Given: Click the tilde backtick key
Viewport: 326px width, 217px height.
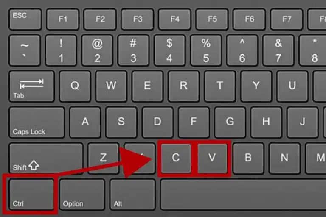Looking at the screenshot, I should (x=25, y=50).
